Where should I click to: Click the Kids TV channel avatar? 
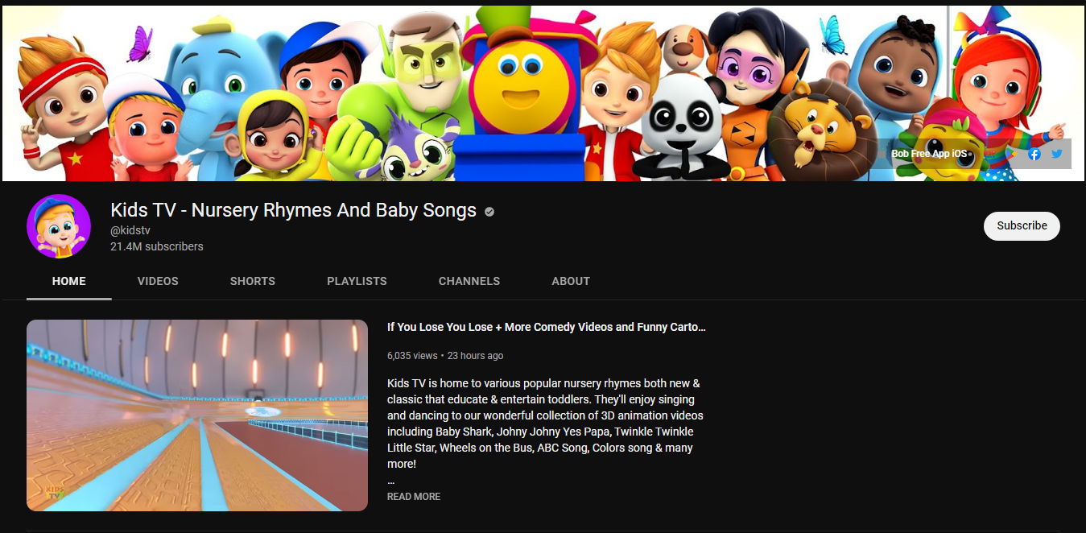59,226
